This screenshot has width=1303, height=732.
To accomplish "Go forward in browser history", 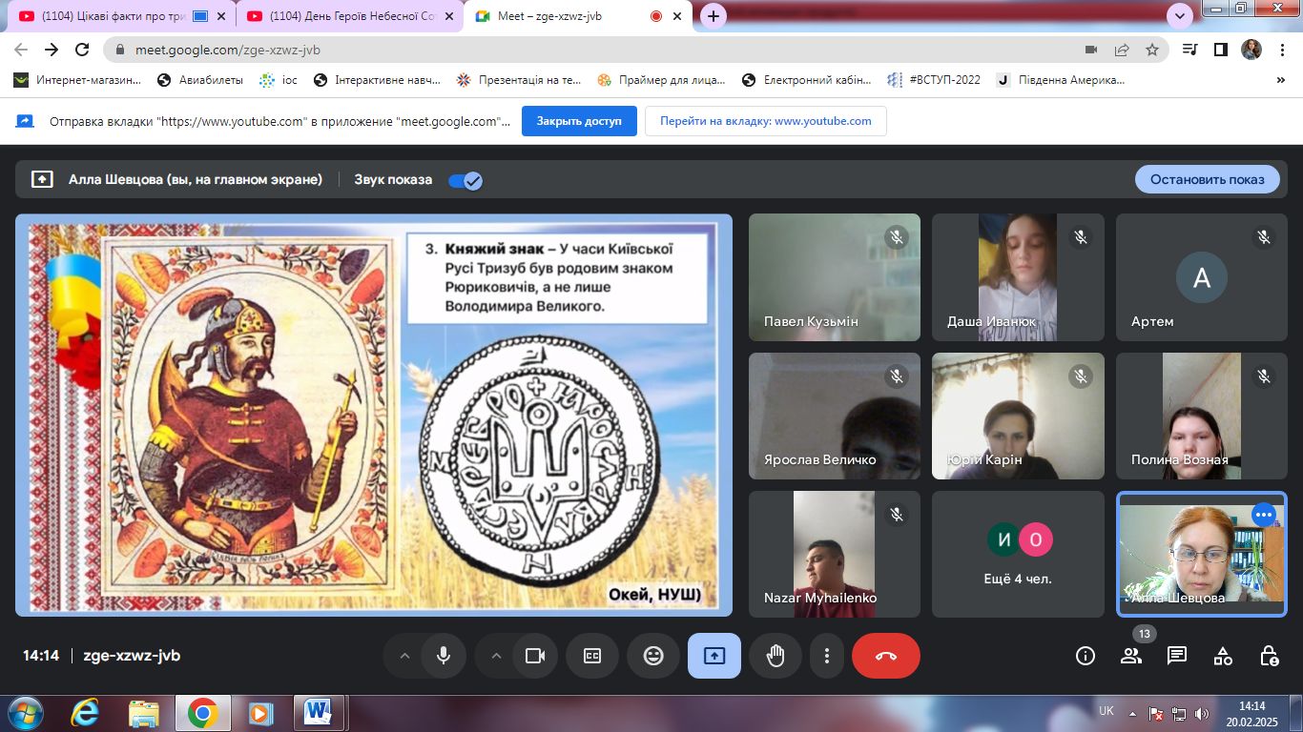I will 52,50.
